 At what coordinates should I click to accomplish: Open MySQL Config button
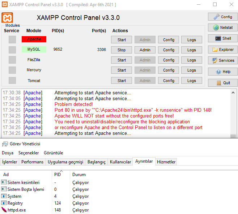tap(169, 50)
